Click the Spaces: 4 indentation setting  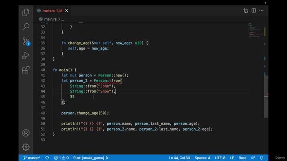click(x=202, y=158)
